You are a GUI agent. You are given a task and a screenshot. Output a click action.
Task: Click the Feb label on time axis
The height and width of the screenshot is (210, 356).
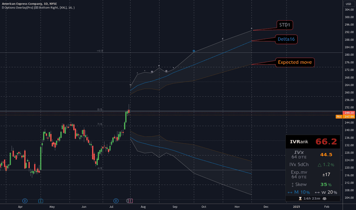pyautogui.click(x=327, y=207)
